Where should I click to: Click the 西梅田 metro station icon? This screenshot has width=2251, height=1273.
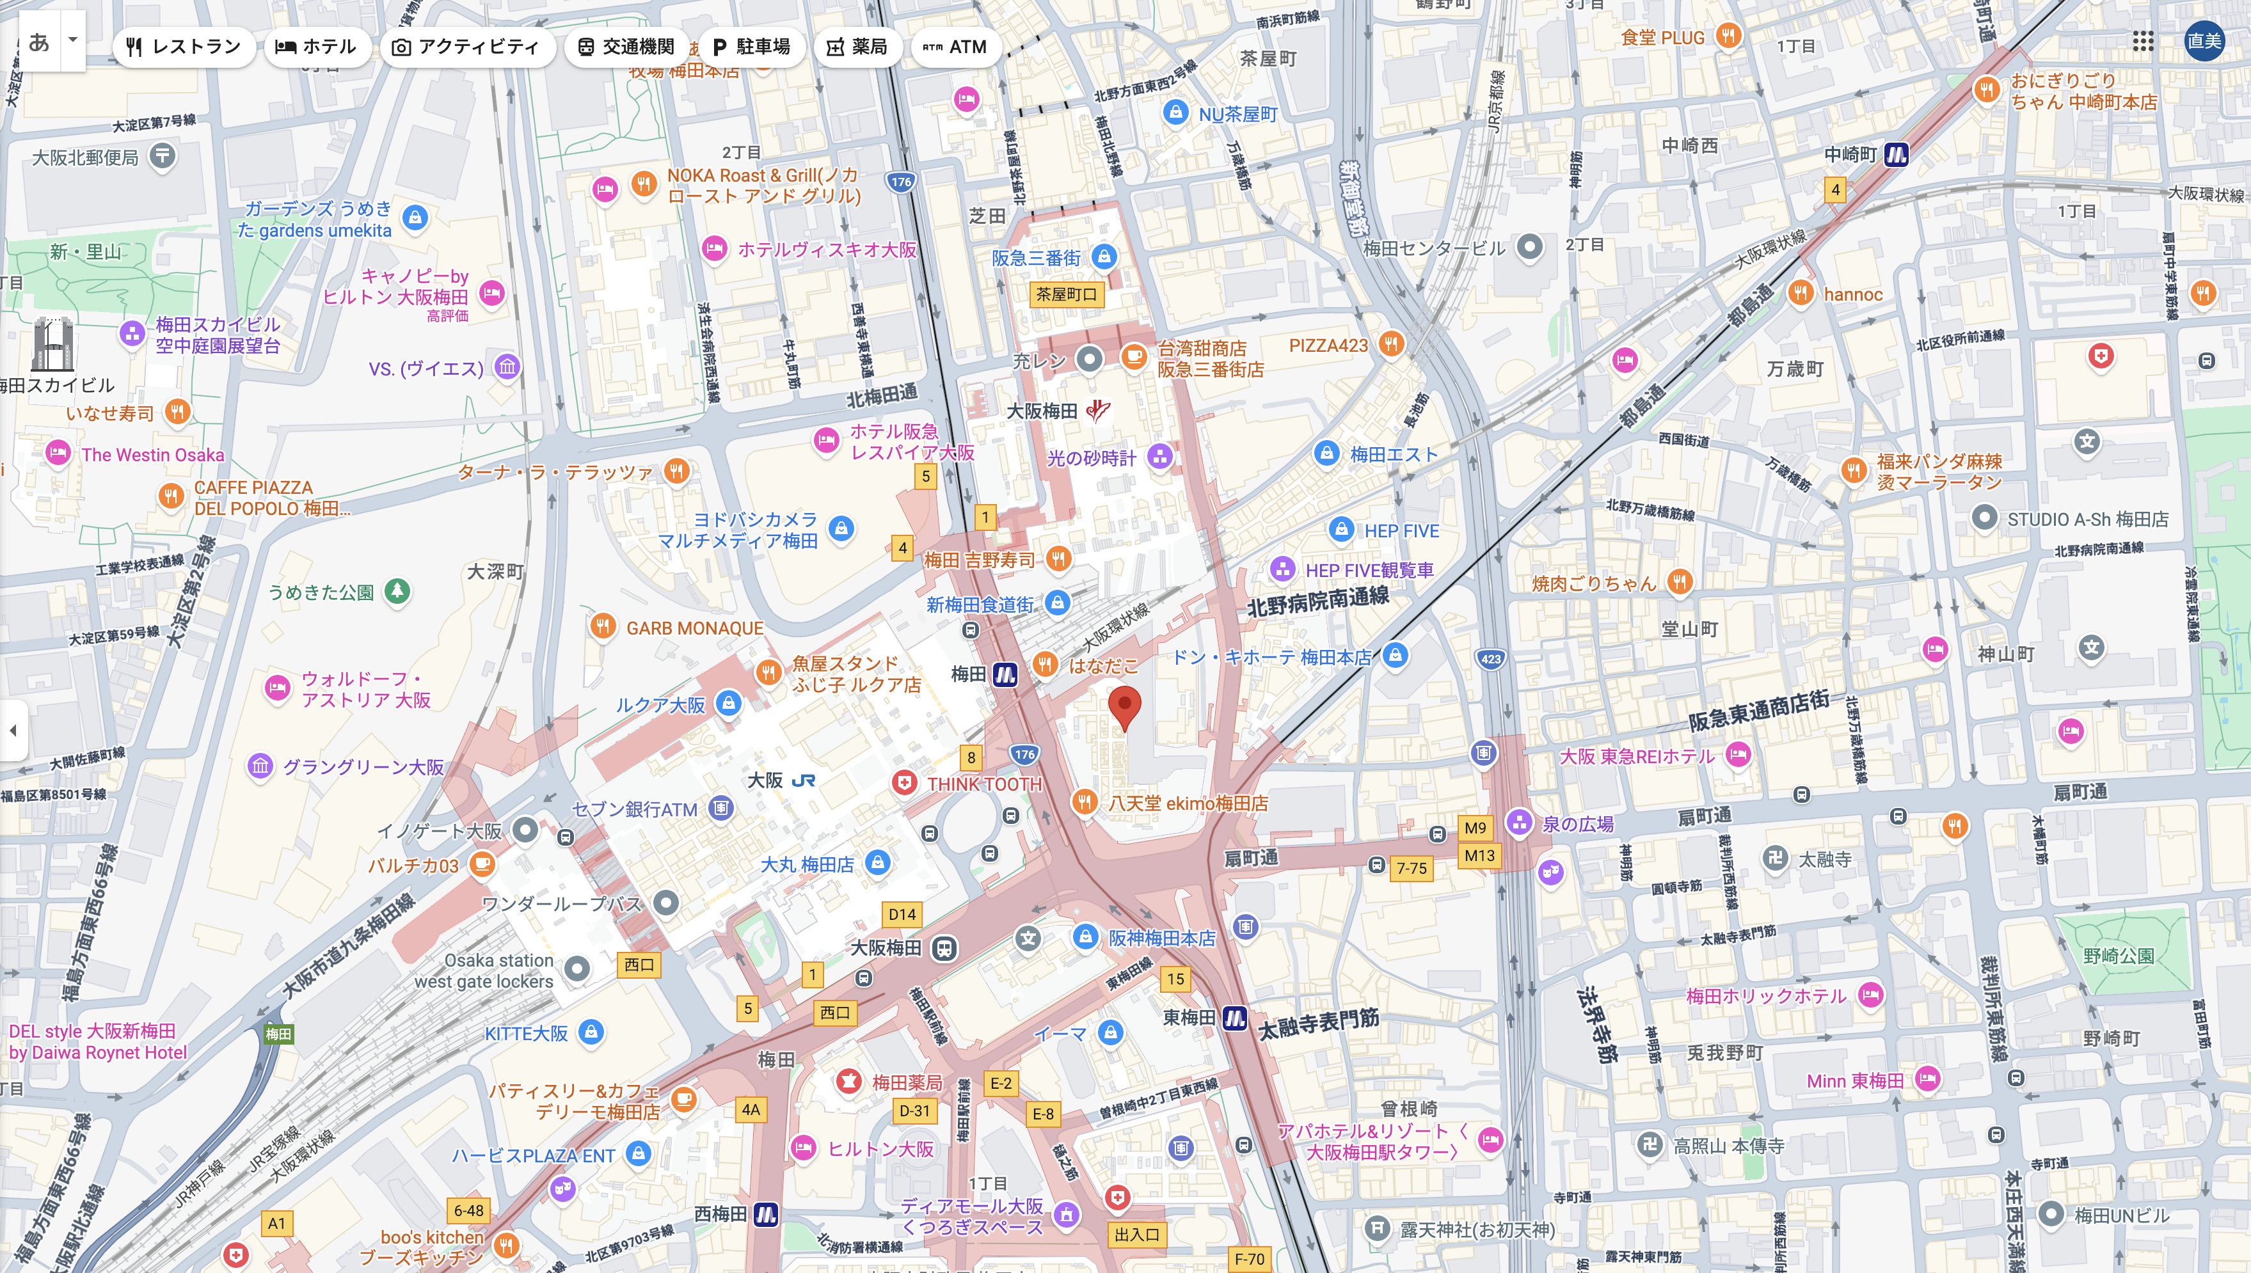coord(766,1214)
